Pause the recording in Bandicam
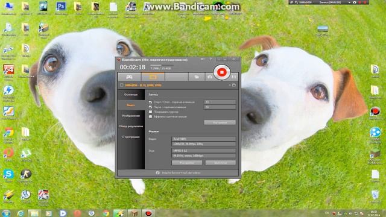The width and height of the screenshot is (386, 217). pos(234,77)
